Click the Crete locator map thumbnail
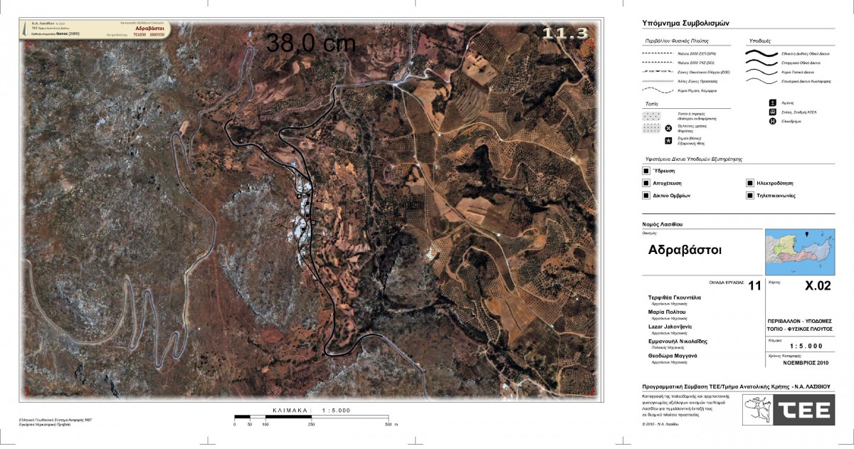Viewport: 854px width, 449px height. point(799,251)
